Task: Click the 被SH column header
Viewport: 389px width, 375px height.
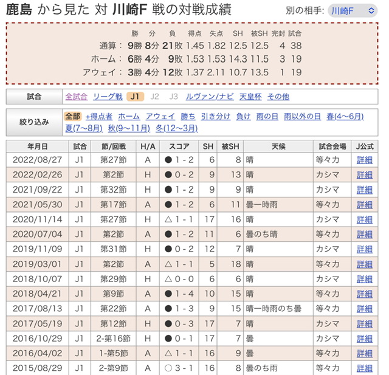Action: click(x=230, y=146)
